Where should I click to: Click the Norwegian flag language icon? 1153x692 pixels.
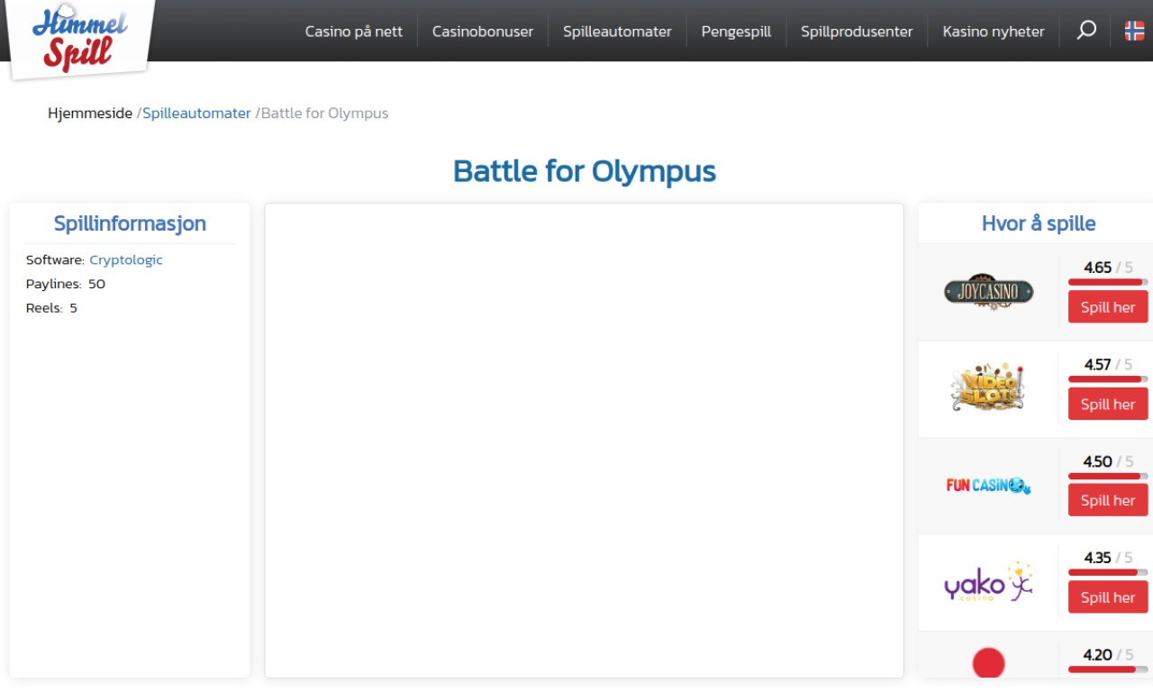tap(1134, 31)
